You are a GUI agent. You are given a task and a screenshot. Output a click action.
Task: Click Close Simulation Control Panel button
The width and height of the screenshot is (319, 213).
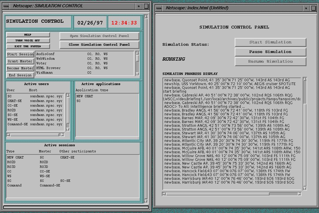(99, 45)
